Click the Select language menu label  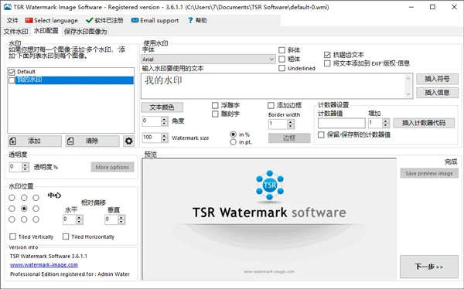coord(56,20)
